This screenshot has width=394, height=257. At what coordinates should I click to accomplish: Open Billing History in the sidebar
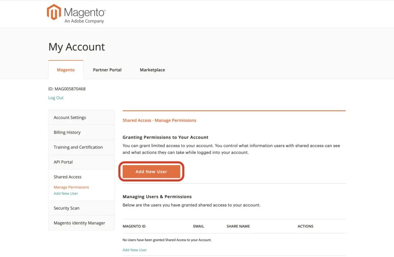click(81, 132)
